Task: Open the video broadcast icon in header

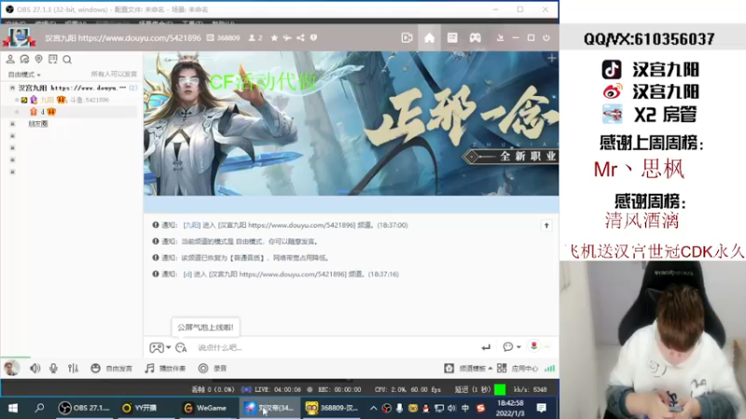Action: tap(407, 38)
